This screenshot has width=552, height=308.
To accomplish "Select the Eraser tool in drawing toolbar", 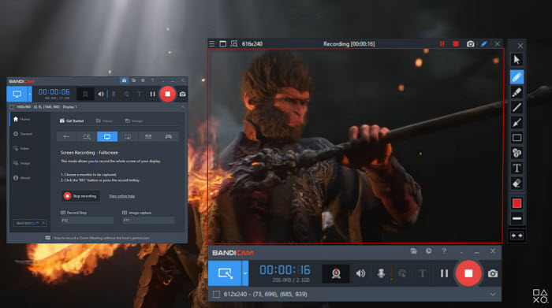I will tap(517, 184).
